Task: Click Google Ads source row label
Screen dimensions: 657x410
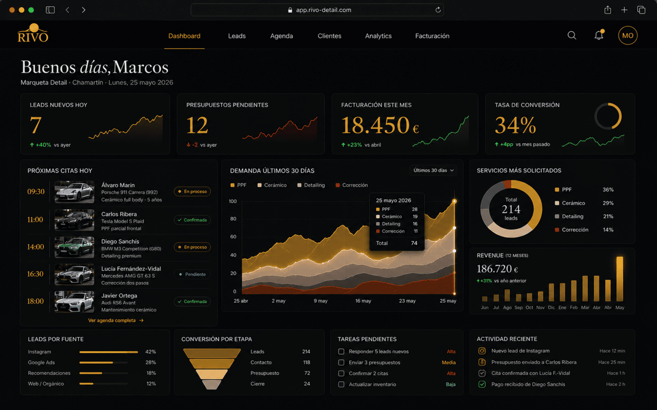Action: (42, 362)
